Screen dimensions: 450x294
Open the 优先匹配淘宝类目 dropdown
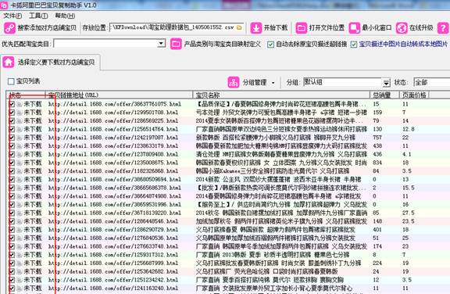pos(161,44)
